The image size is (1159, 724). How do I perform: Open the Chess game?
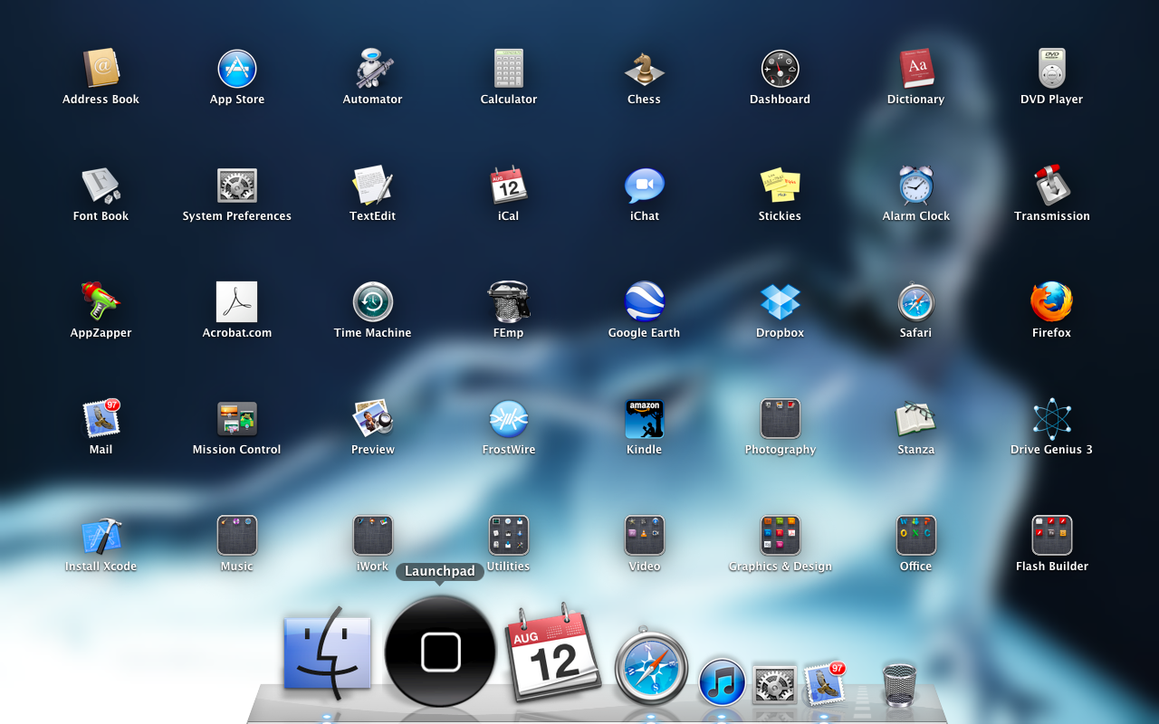[645, 69]
